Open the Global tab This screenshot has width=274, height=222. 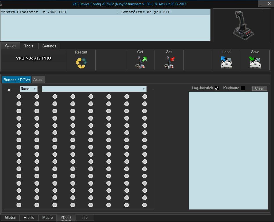coord(10,218)
